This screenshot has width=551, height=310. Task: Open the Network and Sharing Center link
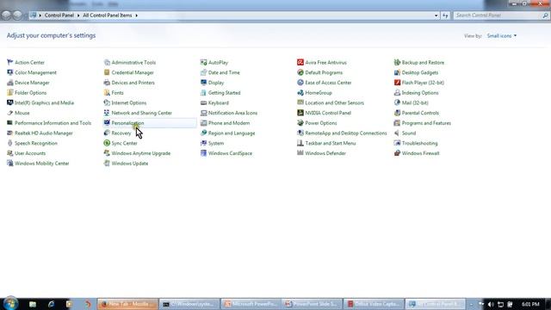[x=141, y=113]
